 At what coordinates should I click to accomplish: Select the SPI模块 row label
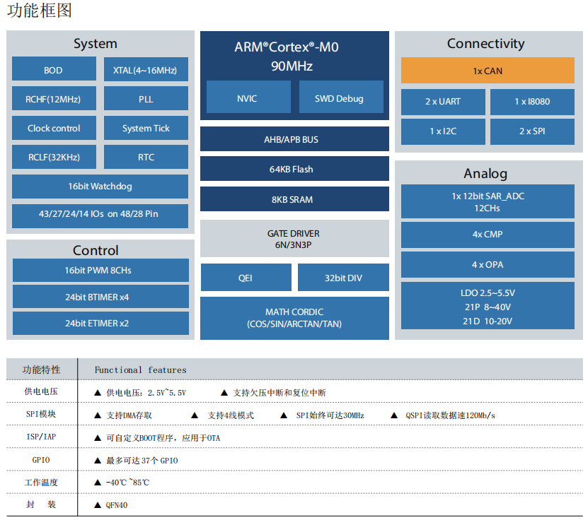click(x=41, y=414)
